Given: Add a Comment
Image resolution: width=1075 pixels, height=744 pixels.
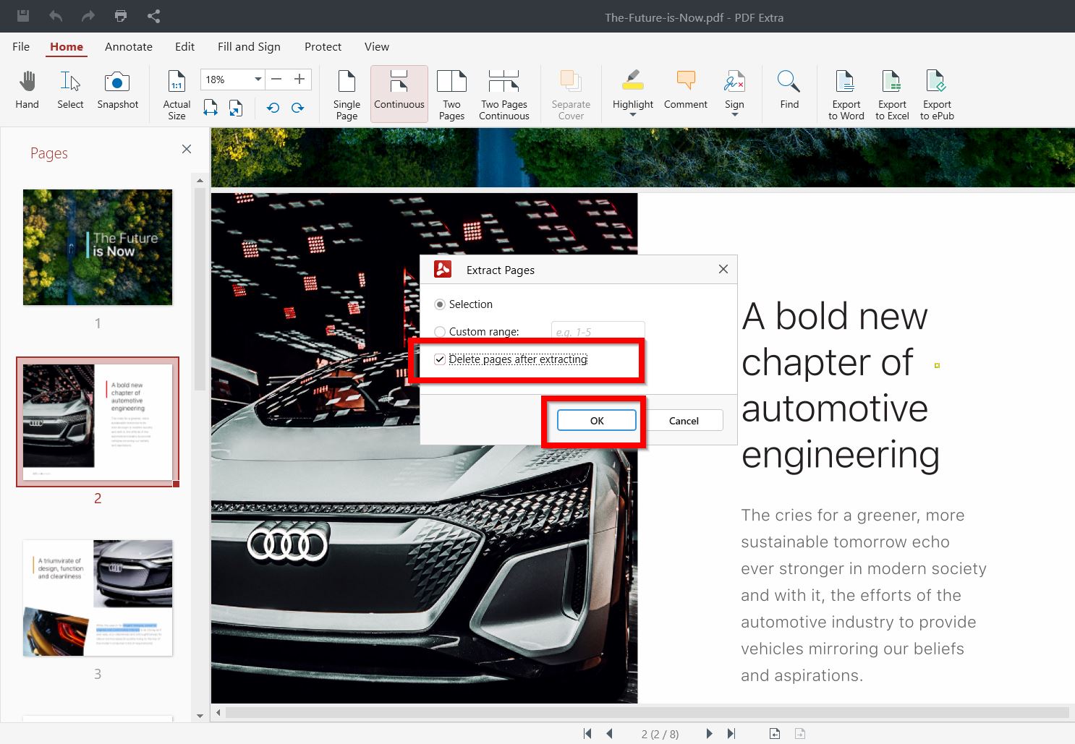Looking at the screenshot, I should 686,90.
